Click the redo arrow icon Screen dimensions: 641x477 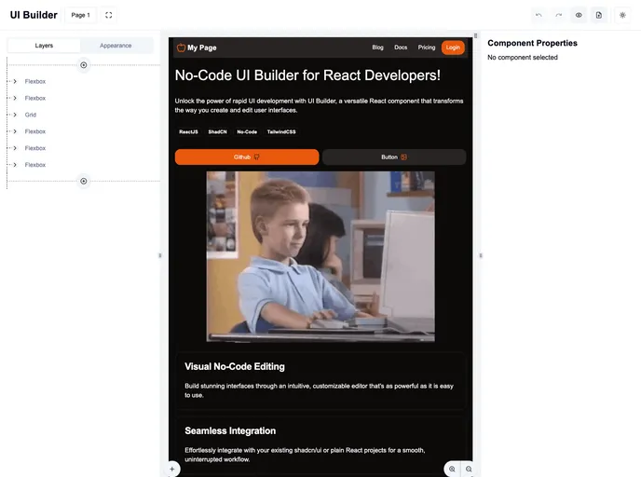pyautogui.click(x=559, y=15)
